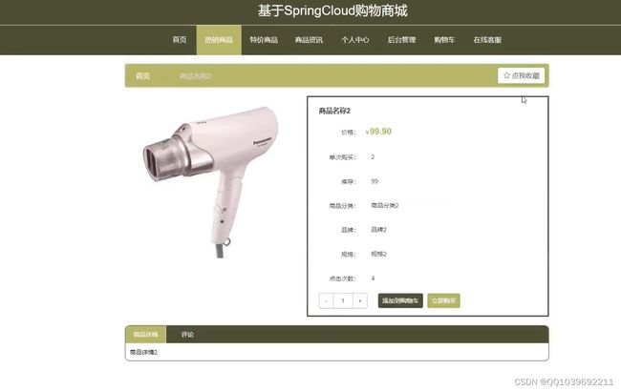Go to 后台管理 admin backend
621x391 pixels.
tap(401, 40)
